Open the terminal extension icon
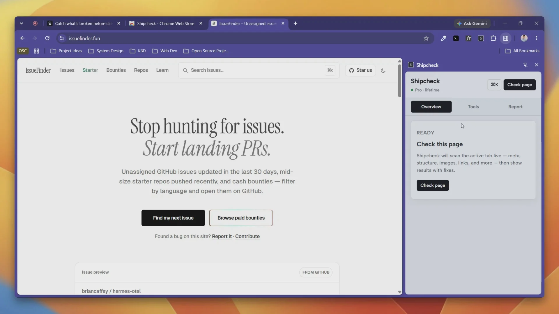 click(456, 38)
